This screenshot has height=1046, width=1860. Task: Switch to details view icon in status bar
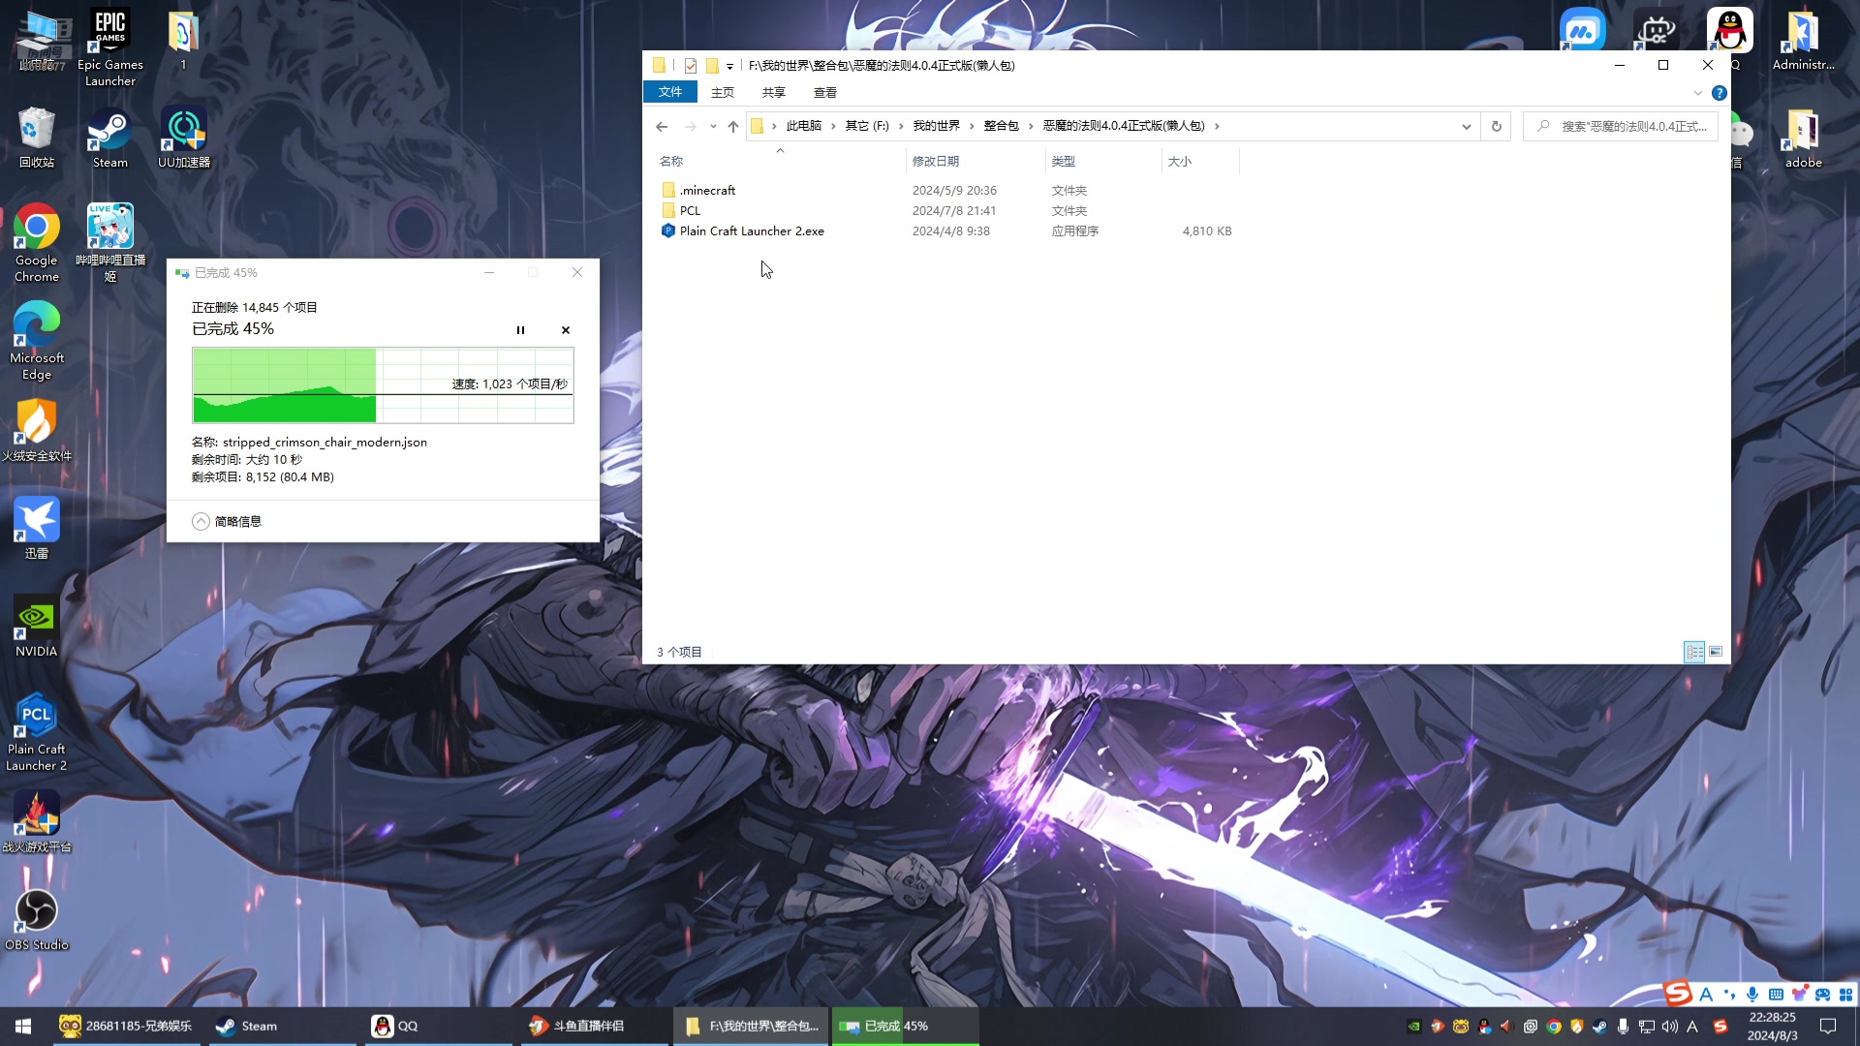pyautogui.click(x=1694, y=652)
